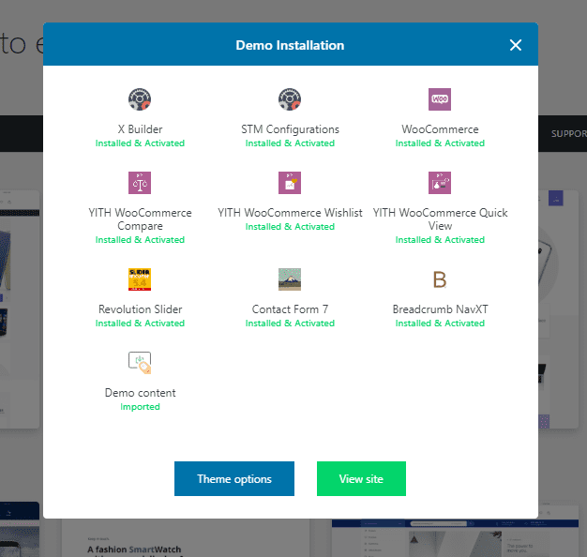Image resolution: width=587 pixels, height=557 pixels.
Task: Click the Contact Form 7 mountain icon
Action: [x=290, y=279]
